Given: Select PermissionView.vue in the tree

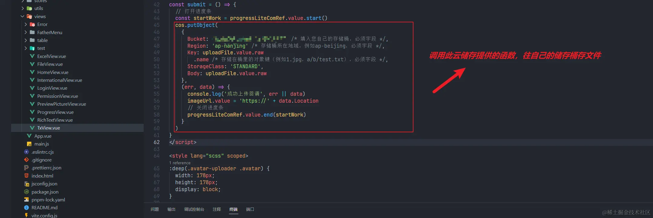Looking at the screenshot, I should (x=57, y=96).
